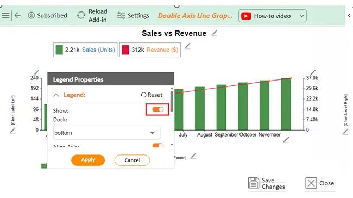
Task: Toggle the Show legend switch
Action: [x=158, y=109]
